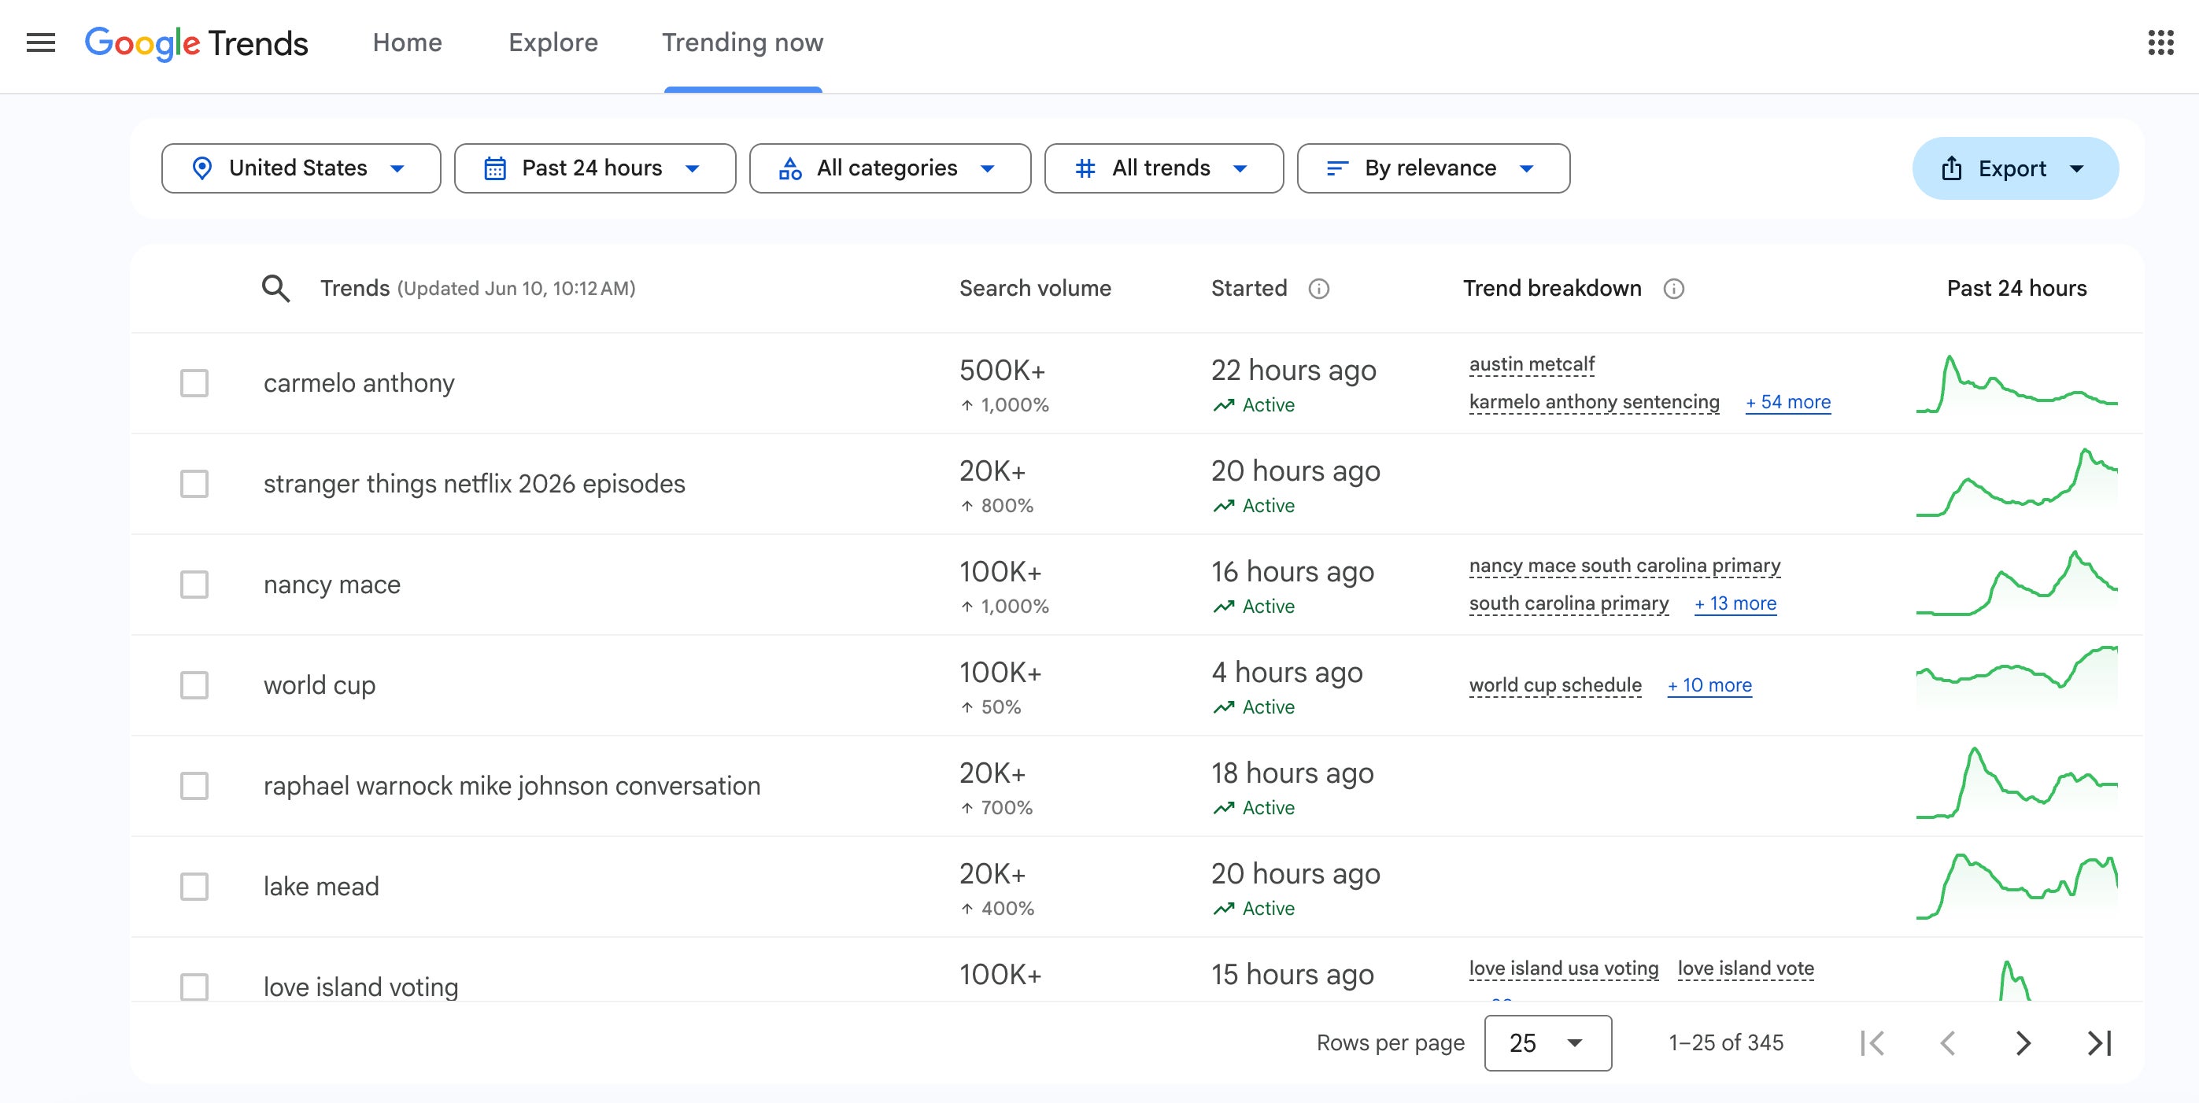Open the love island usa voting term
The height and width of the screenshot is (1103, 2199).
(1564, 968)
